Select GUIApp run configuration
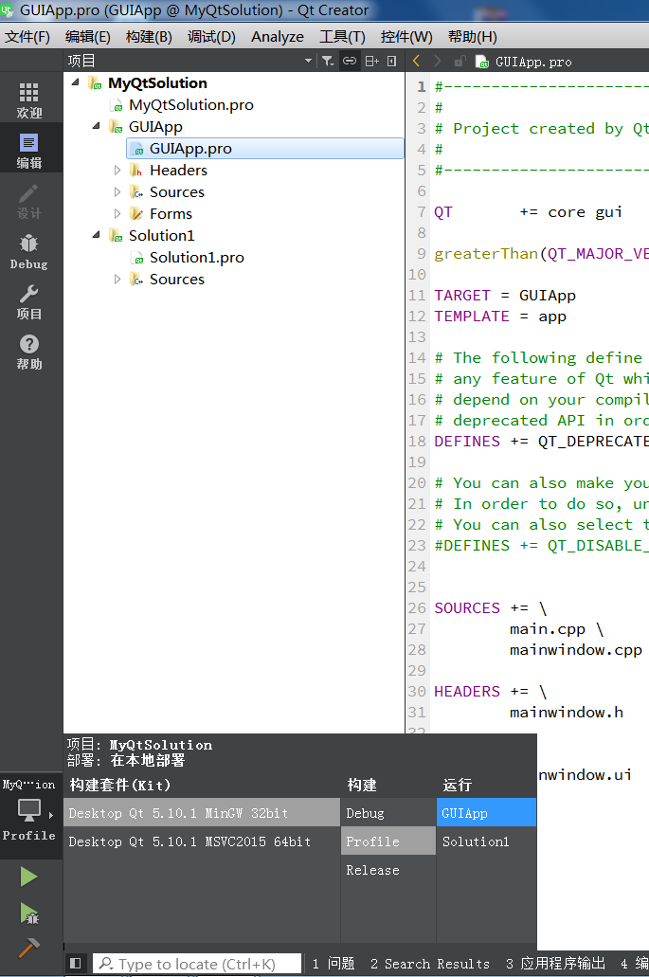Viewport: 649px width, 977px height. (x=486, y=812)
